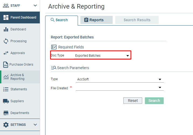Expand the Staff section chevron
The image size is (193, 135).
(35, 6)
